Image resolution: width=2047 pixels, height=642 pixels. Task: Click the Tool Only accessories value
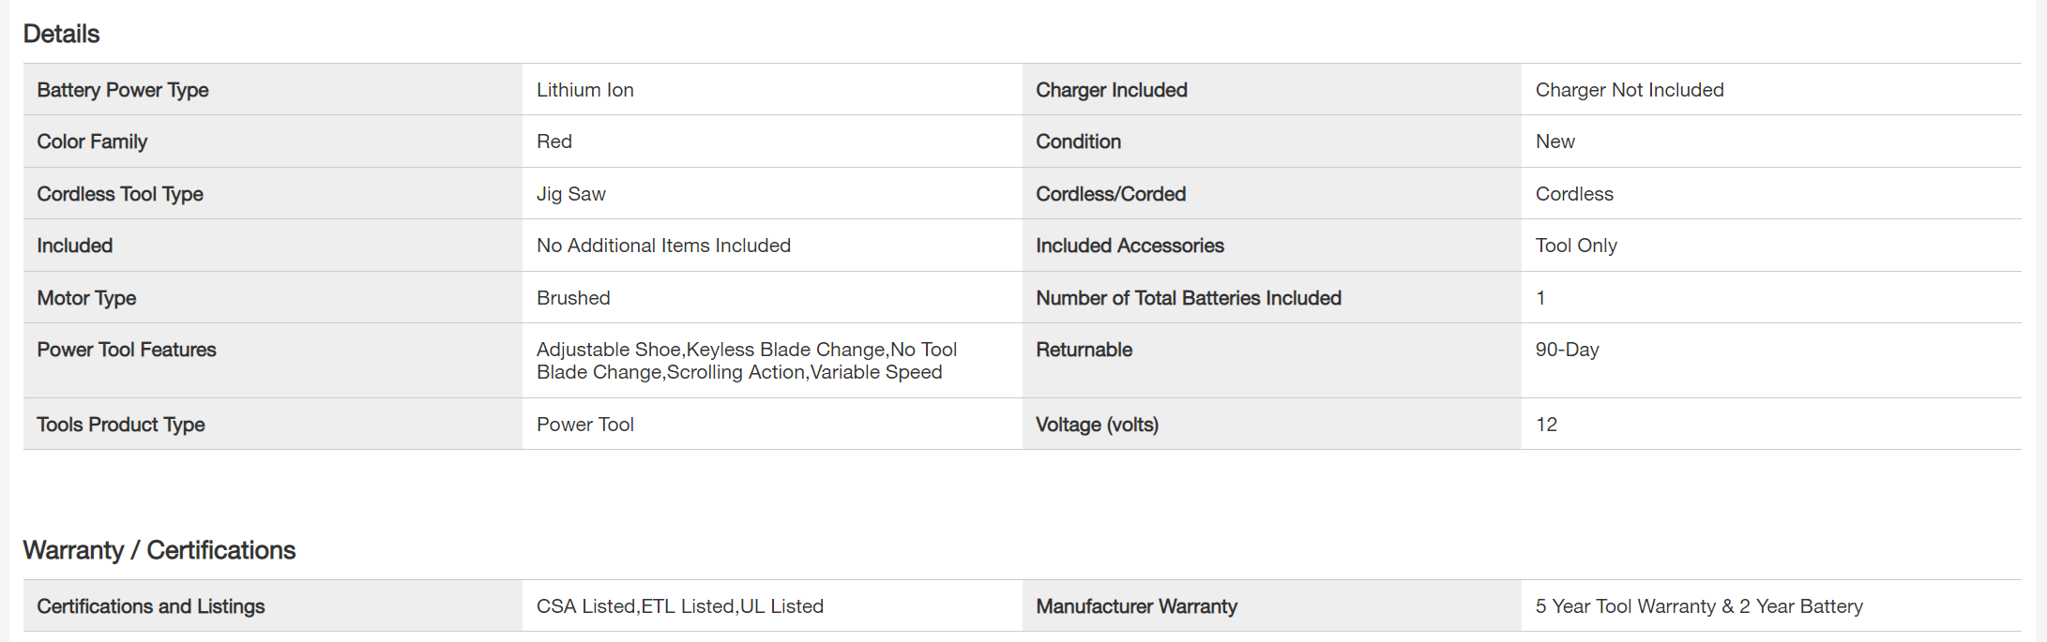pos(1575,246)
